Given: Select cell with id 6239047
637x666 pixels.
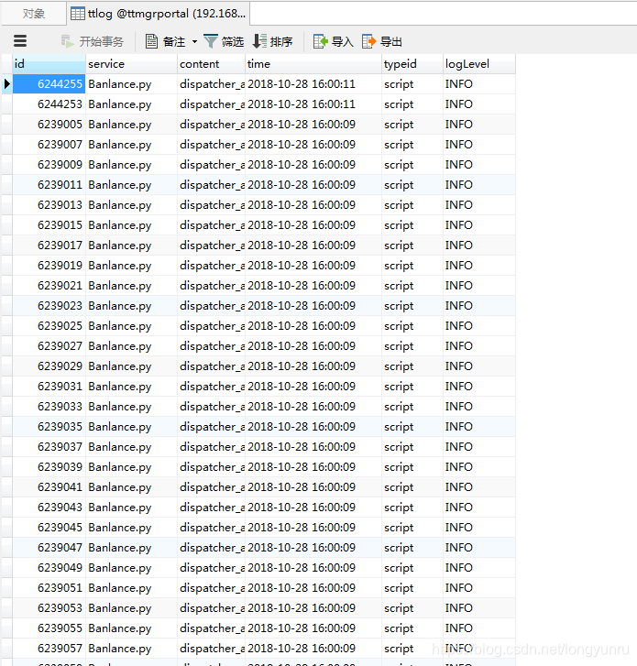Looking at the screenshot, I should (49, 548).
